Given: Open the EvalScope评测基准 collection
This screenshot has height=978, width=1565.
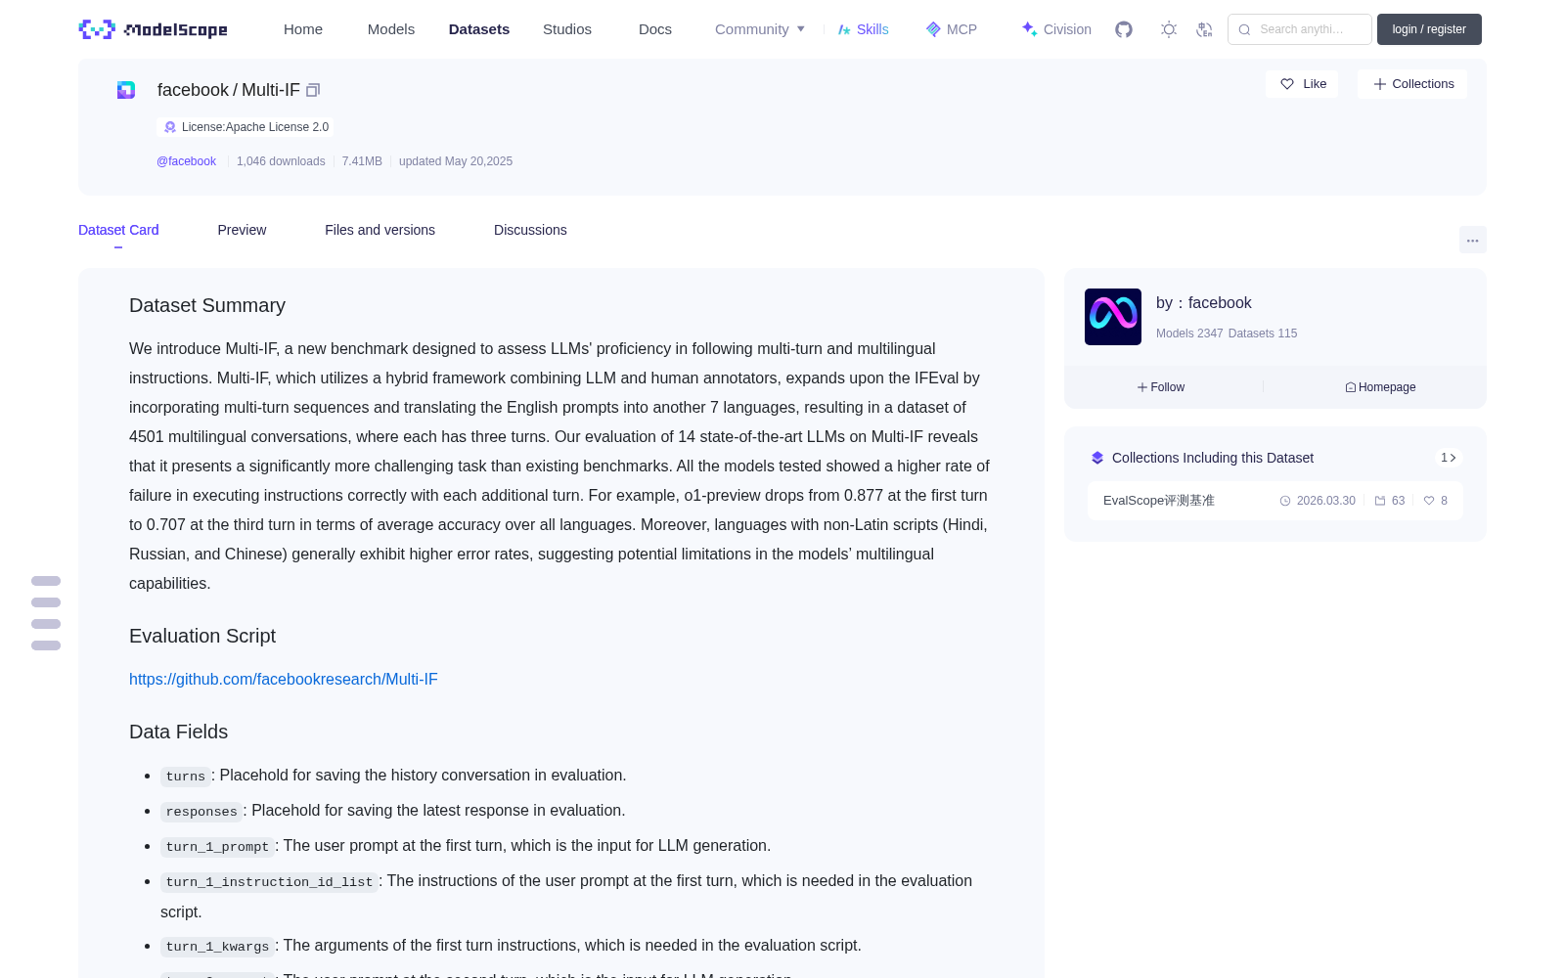Looking at the screenshot, I should [1275, 501].
